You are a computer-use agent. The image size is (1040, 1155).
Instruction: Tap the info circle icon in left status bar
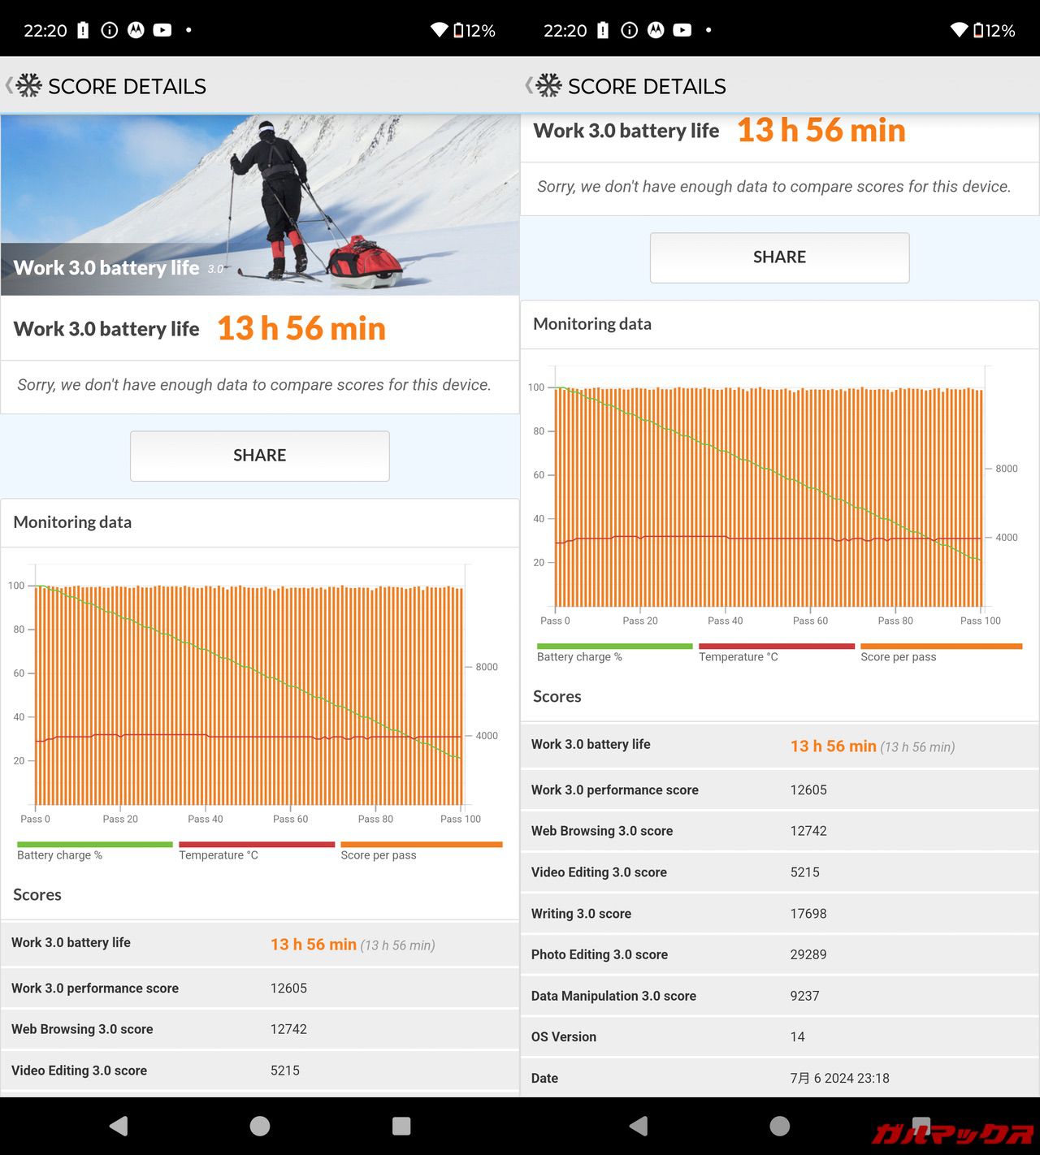[109, 30]
